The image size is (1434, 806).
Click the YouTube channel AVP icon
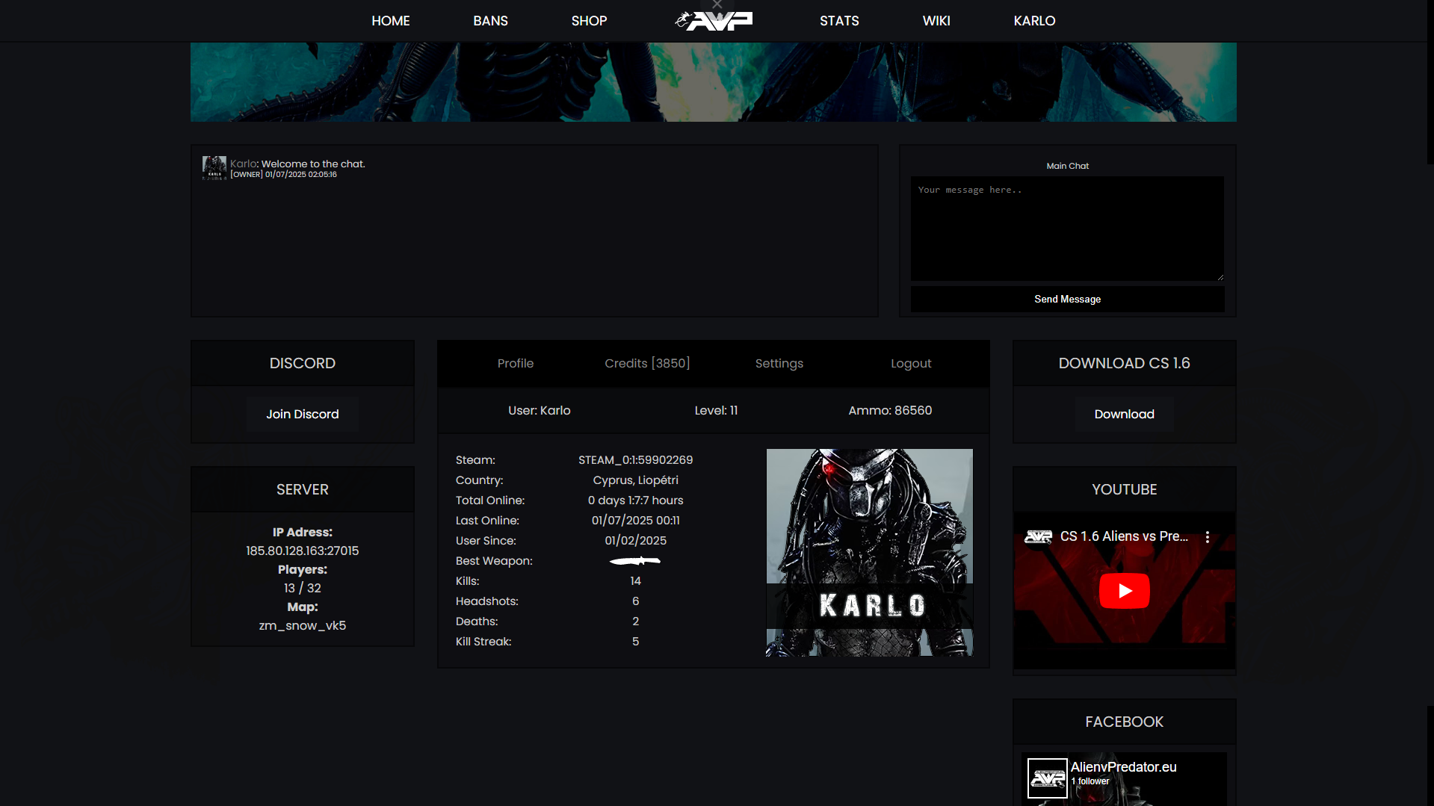pyautogui.click(x=1038, y=537)
